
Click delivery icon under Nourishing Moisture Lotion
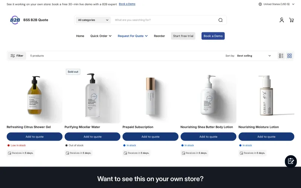pyautogui.click(x=241, y=153)
